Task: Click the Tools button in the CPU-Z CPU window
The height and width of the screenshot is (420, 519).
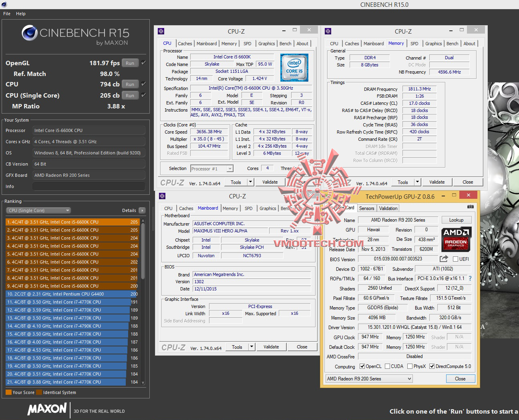Action: click(x=236, y=182)
